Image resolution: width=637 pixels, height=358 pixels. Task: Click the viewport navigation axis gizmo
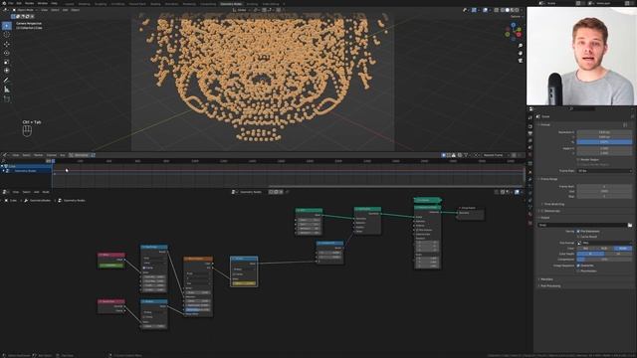pos(514,31)
